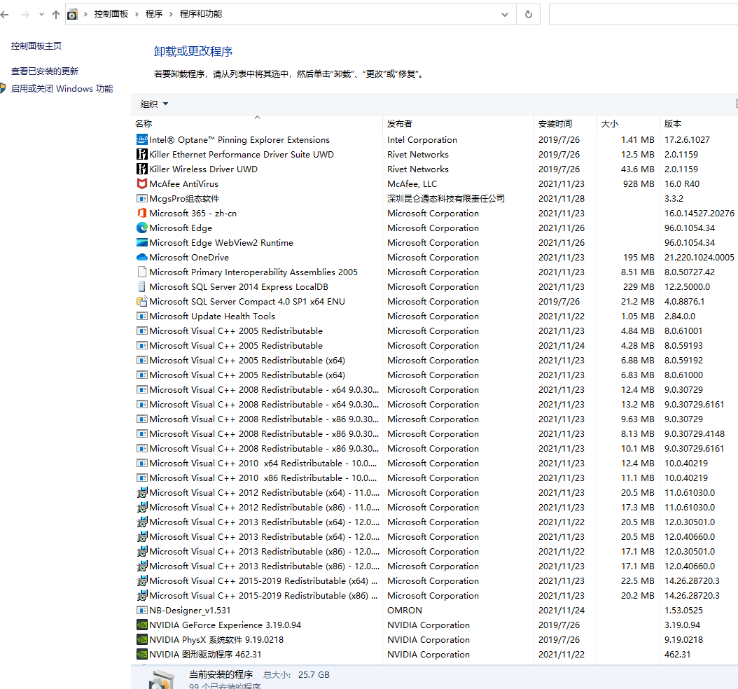738x689 pixels.
Task: Click the Up one level arrow
Action: [x=56, y=15]
